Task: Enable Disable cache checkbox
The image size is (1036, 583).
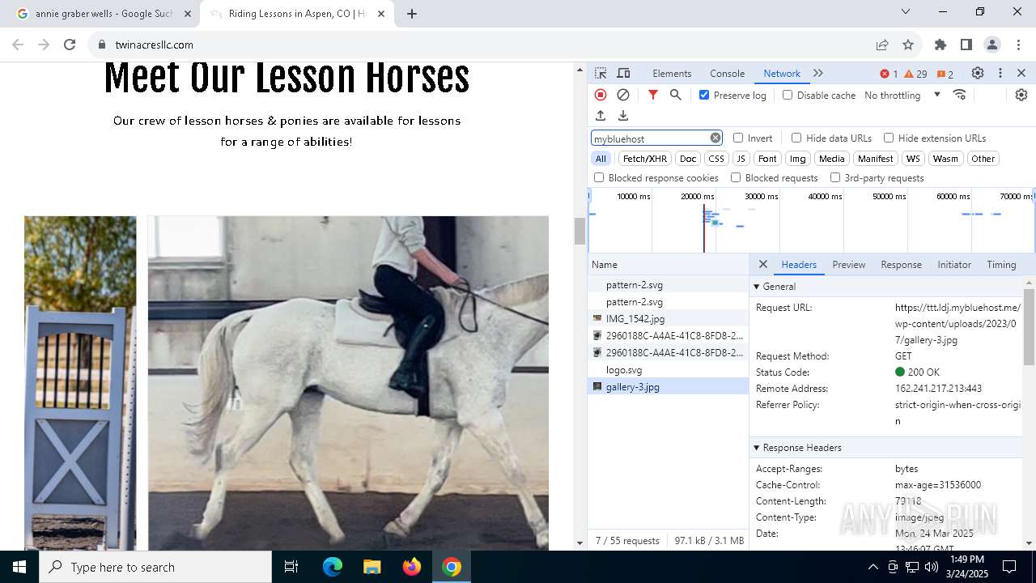Action: tap(788, 95)
